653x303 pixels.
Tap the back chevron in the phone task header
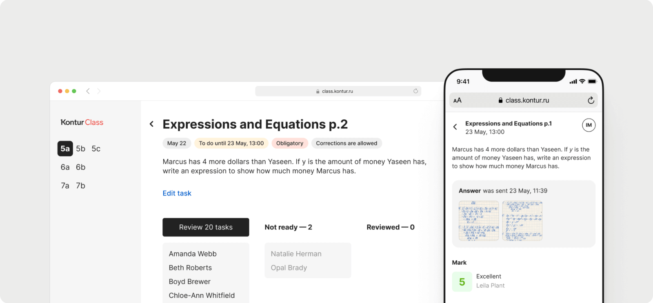[455, 127]
